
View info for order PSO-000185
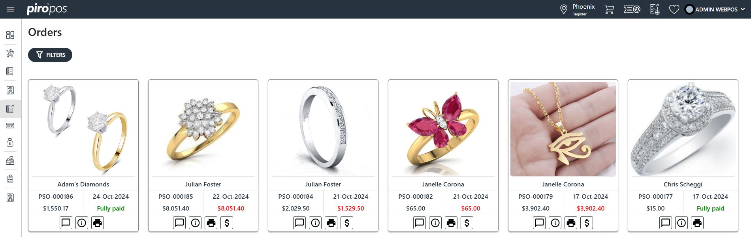(196, 223)
